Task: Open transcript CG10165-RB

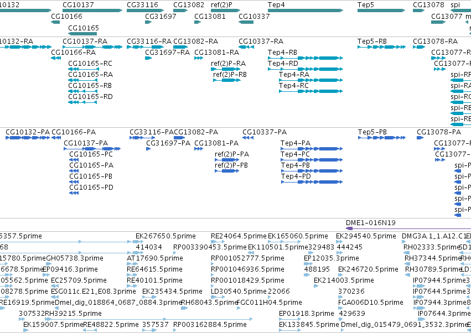Action: point(90,86)
